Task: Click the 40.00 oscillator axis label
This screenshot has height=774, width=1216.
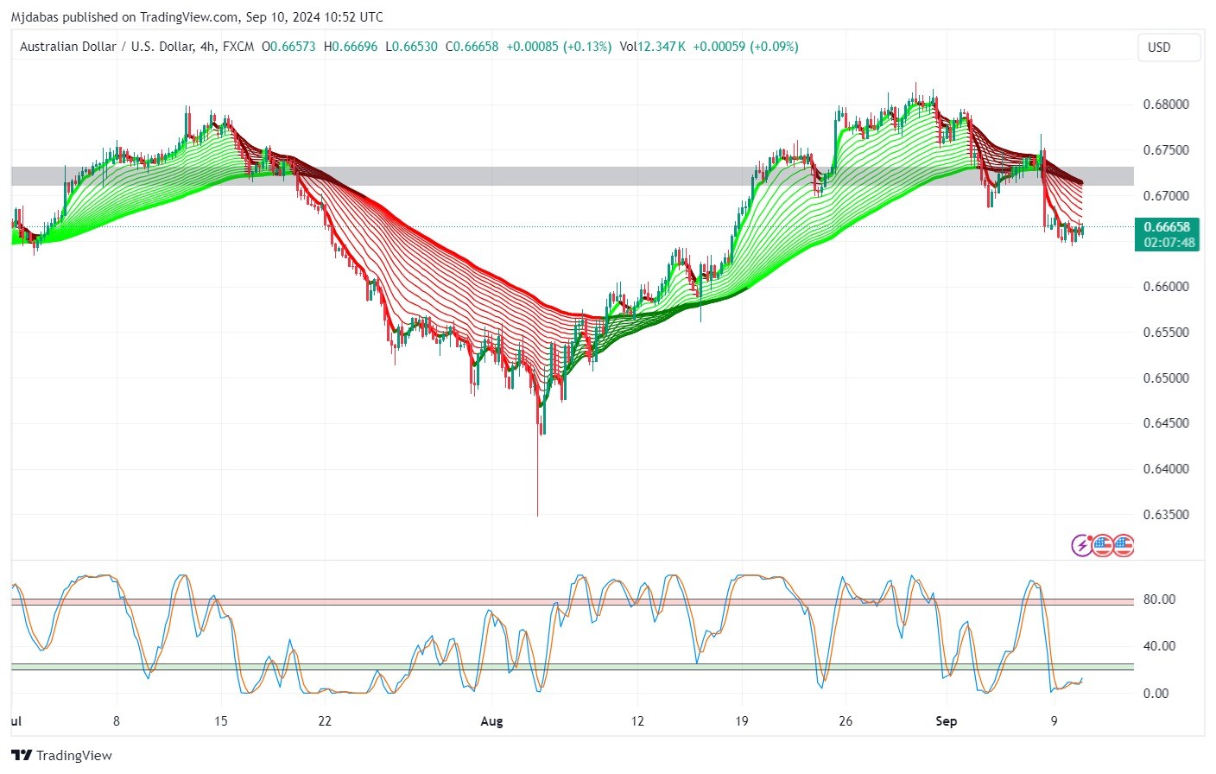Action: point(1159,646)
